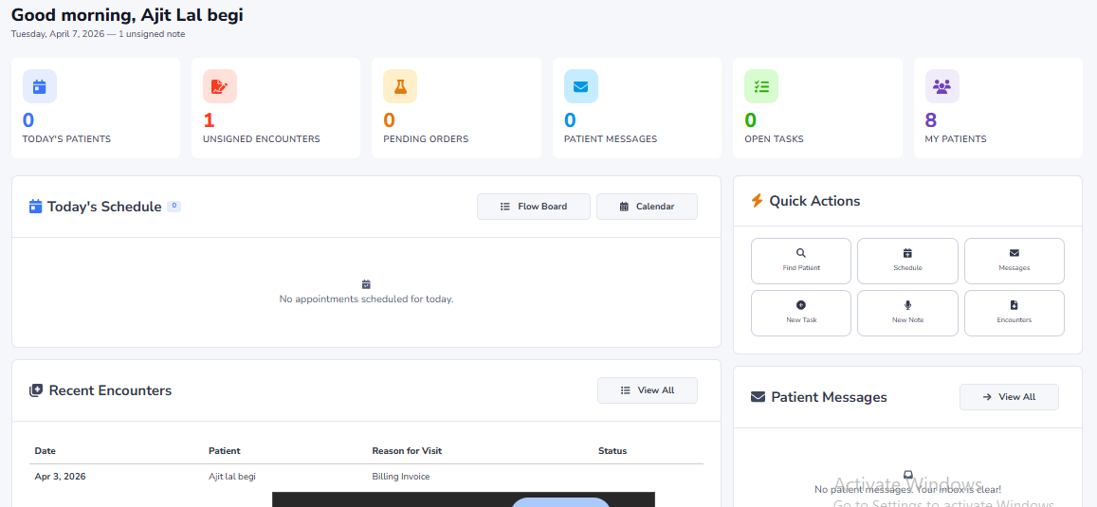Click the Pending Orders flask icon
This screenshot has width=1097, height=507.
pyautogui.click(x=400, y=86)
